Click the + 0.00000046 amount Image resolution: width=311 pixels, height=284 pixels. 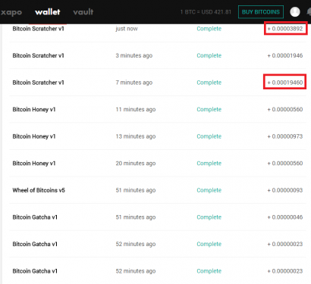point(285,217)
